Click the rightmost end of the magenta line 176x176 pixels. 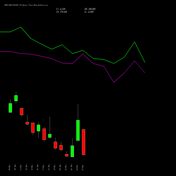[145, 73]
